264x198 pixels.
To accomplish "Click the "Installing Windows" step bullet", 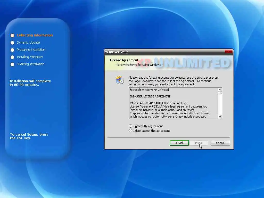I will point(12,57).
